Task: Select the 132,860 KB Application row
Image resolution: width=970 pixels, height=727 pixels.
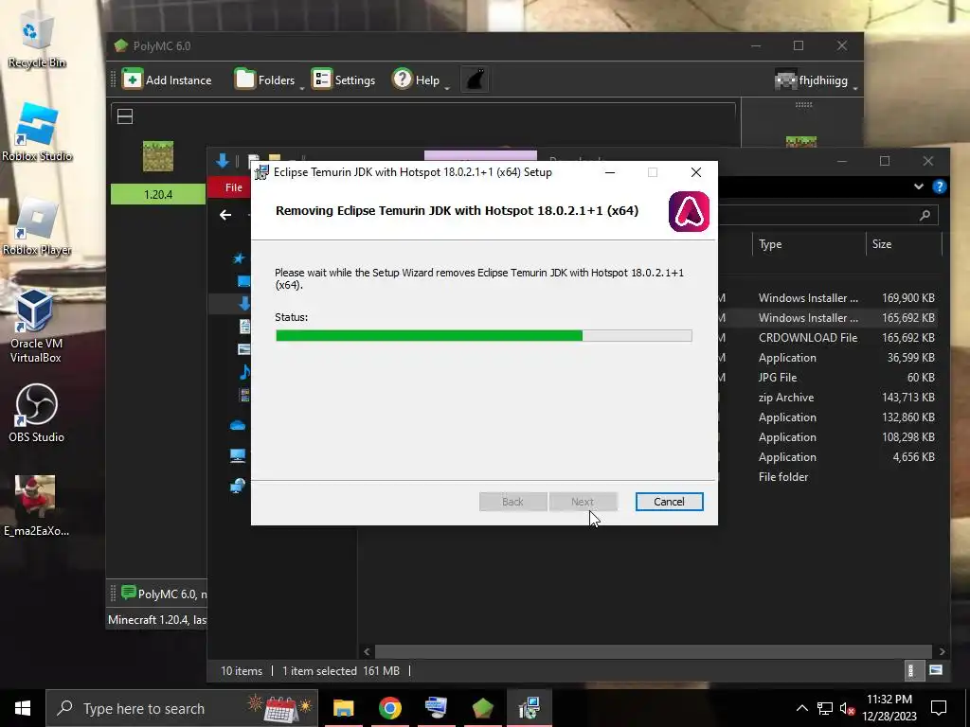Action: click(x=828, y=417)
